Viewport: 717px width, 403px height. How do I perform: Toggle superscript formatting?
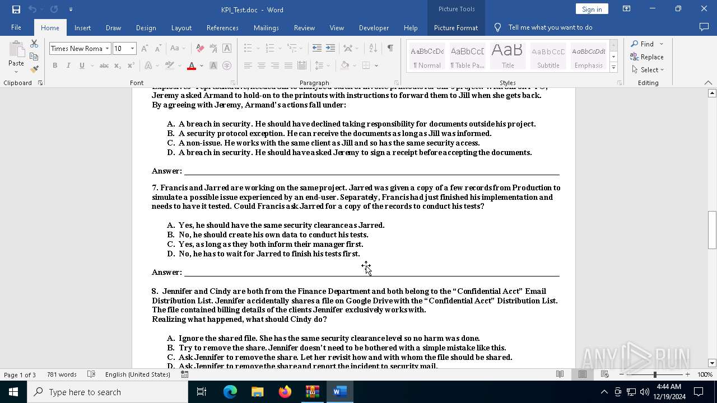pos(131,65)
